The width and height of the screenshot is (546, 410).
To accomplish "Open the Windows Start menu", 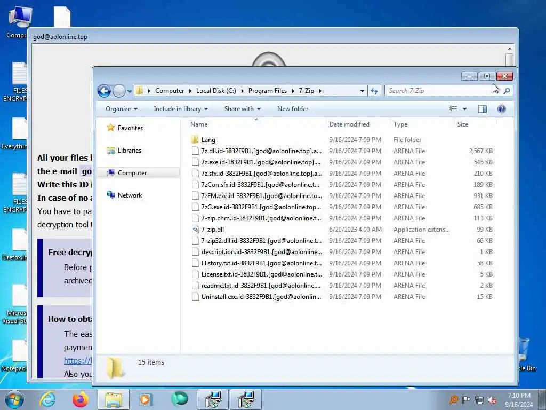I will tap(14, 399).
